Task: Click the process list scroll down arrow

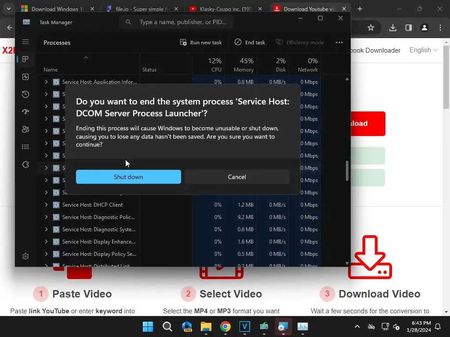Action: point(347,263)
